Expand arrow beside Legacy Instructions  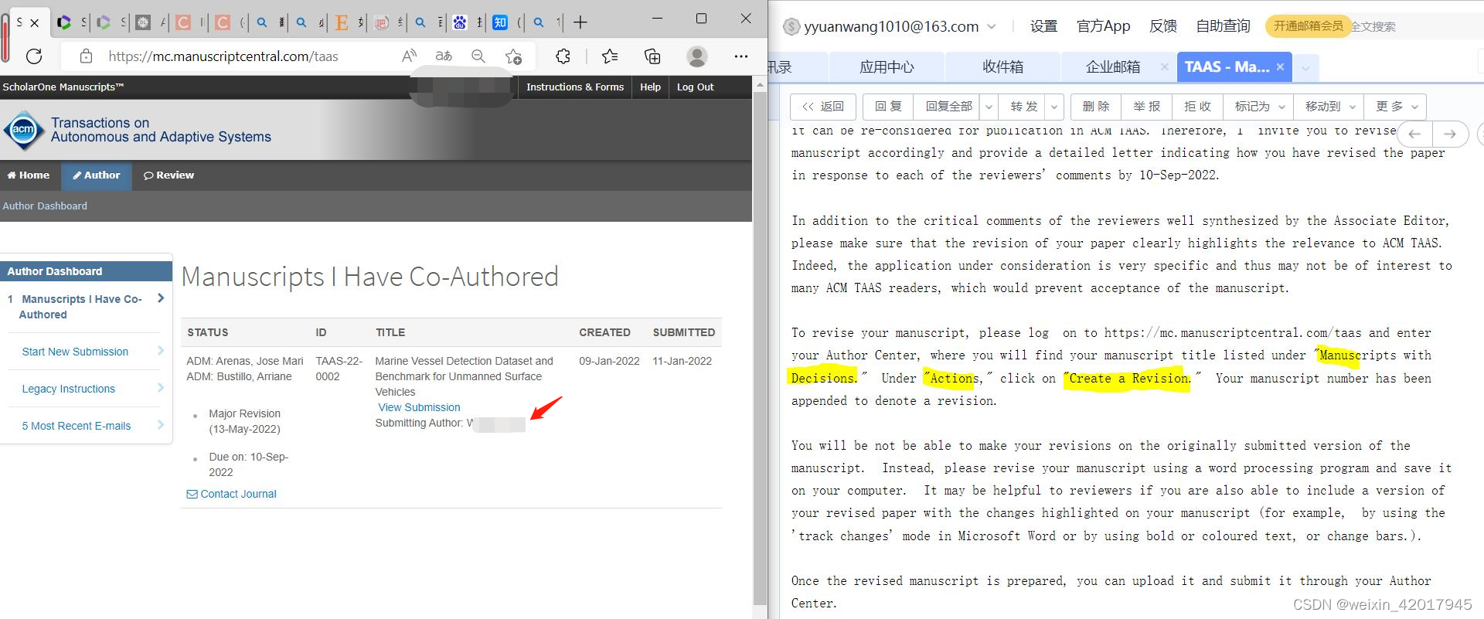[x=161, y=388]
